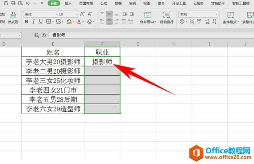Increase decimal places icon

207,21
